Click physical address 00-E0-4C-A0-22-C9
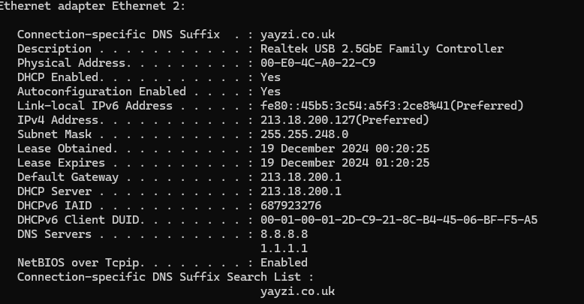 [x=318, y=63]
